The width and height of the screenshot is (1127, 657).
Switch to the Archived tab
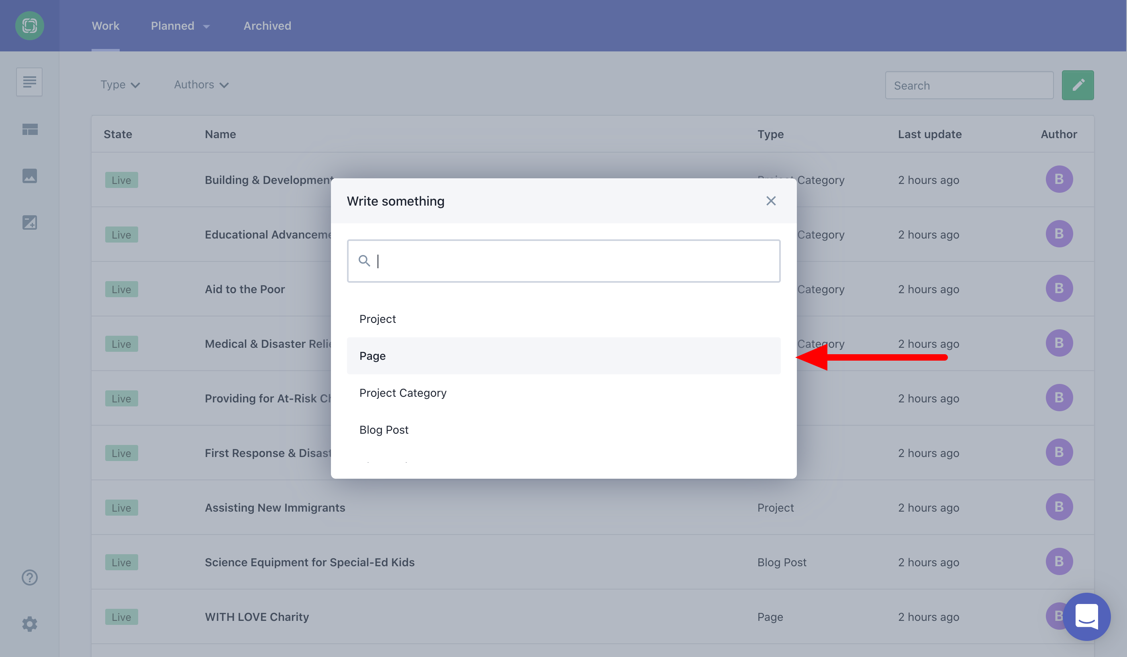click(x=267, y=25)
